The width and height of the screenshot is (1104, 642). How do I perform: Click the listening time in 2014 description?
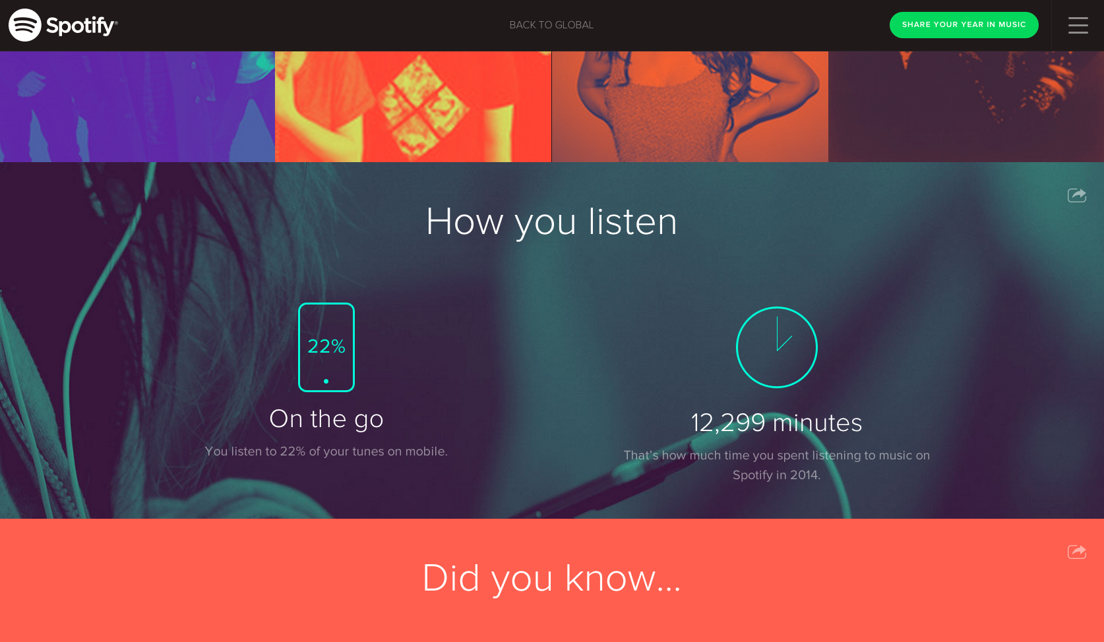coord(777,465)
